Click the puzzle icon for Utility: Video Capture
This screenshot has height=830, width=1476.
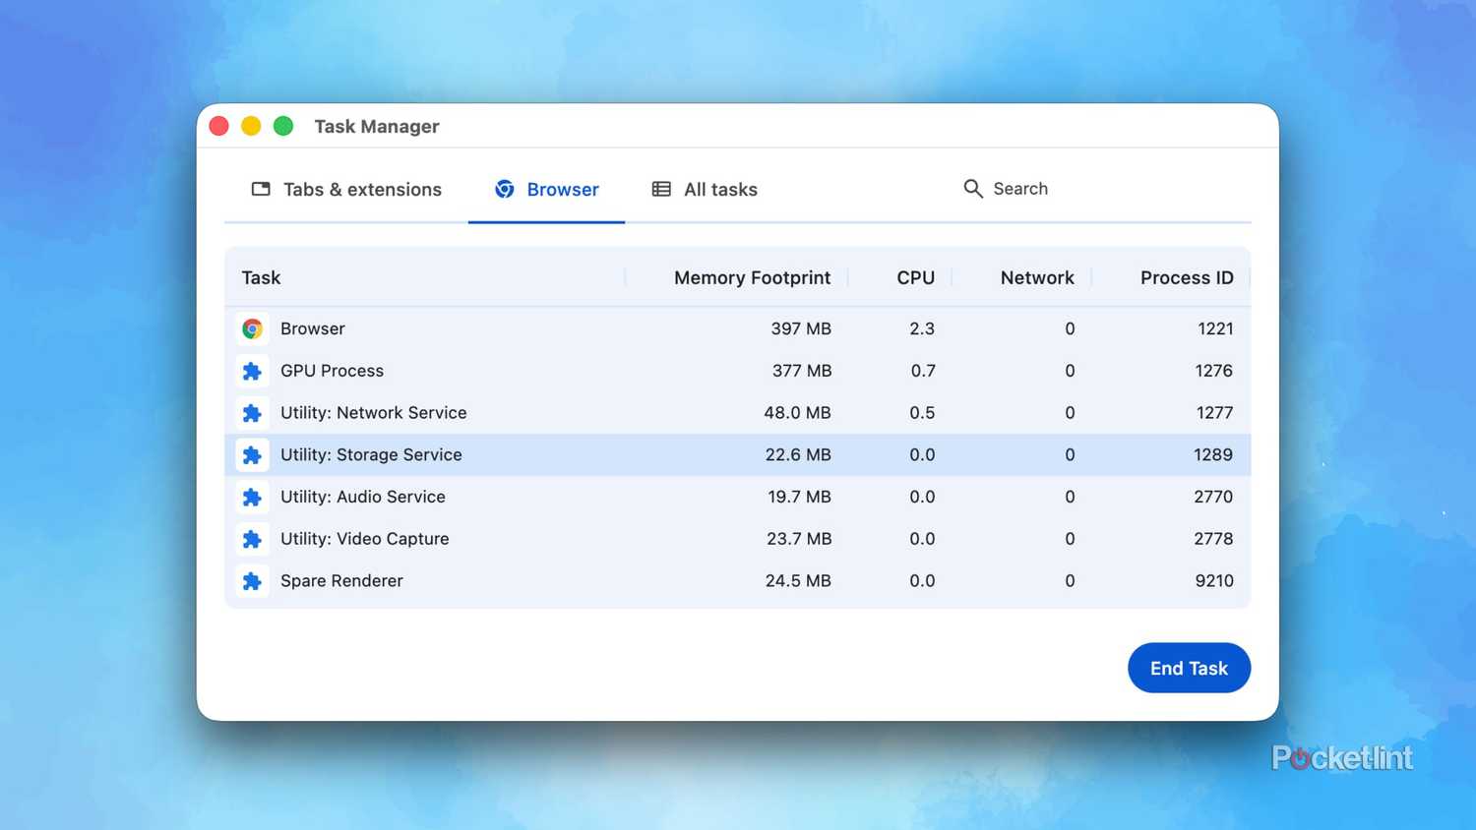pyautogui.click(x=252, y=539)
